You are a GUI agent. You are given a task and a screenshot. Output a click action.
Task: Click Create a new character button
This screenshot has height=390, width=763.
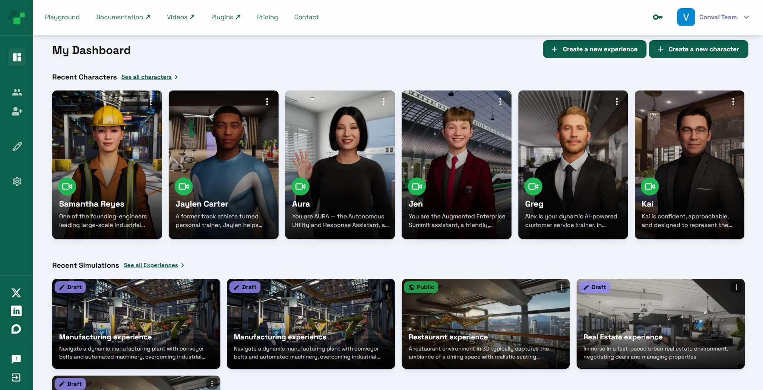699,49
